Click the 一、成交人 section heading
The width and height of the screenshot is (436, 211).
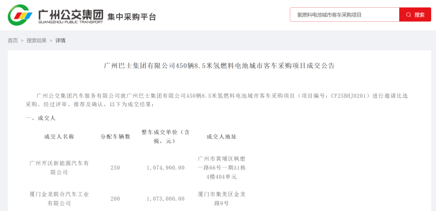(40, 118)
